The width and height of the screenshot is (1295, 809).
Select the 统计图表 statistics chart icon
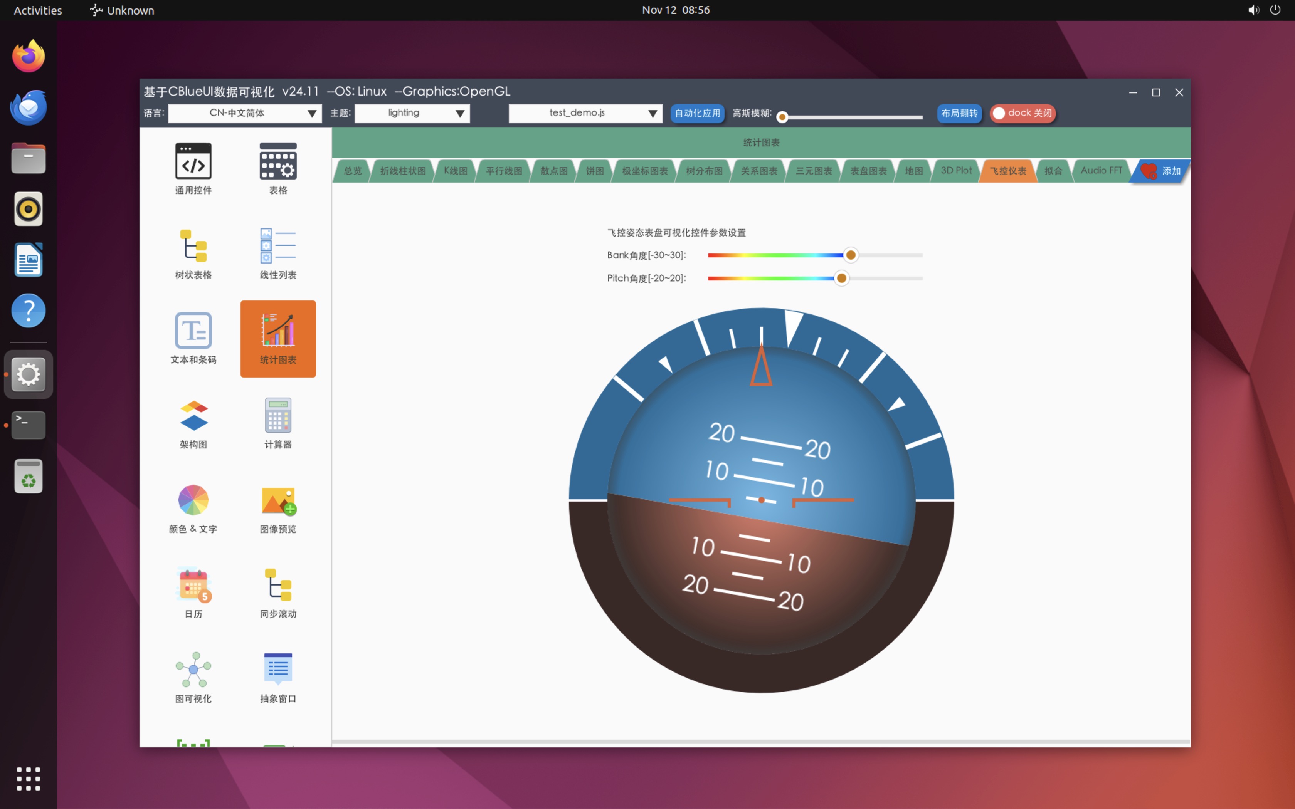[278, 338]
